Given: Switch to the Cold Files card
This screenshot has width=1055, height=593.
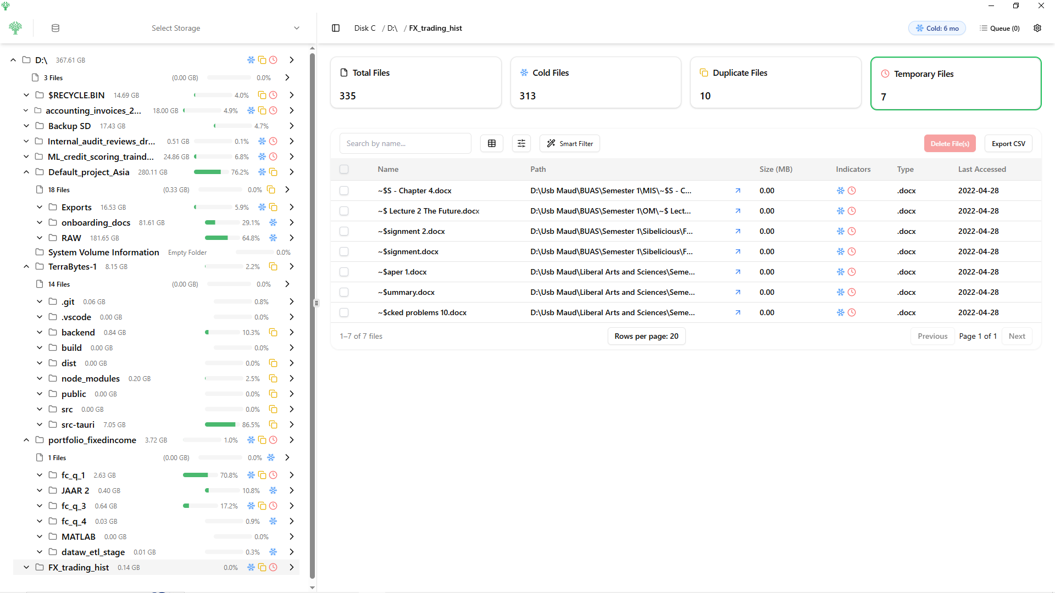Looking at the screenshot, I should [x=596, y=82].
